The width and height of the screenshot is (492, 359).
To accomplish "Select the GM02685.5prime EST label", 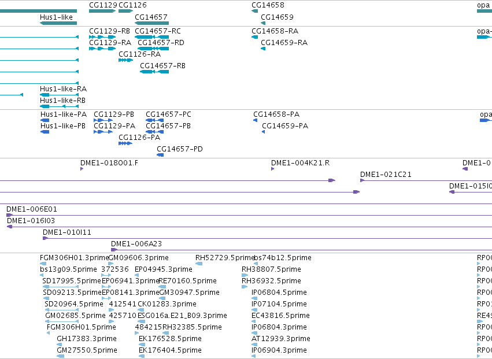I will pyautogui.click(x=75, y=316).
